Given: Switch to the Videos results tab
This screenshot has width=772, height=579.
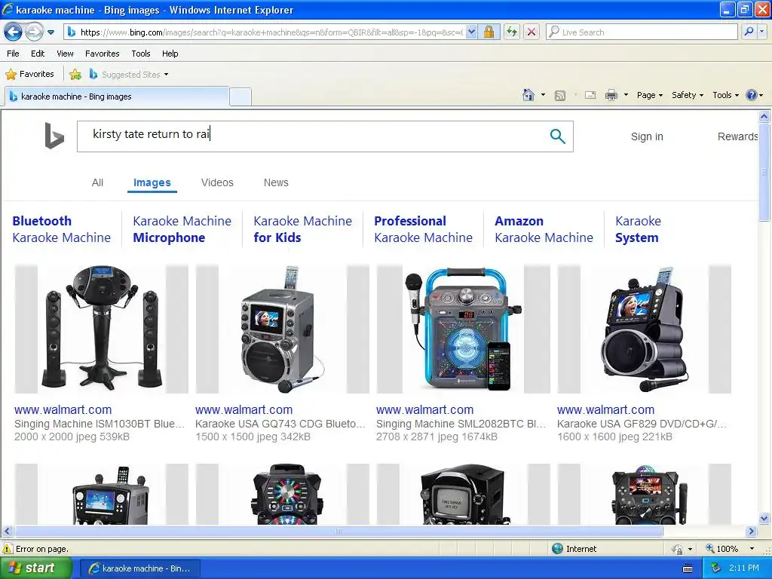Looking at the screenshot, I should point(217,182).
